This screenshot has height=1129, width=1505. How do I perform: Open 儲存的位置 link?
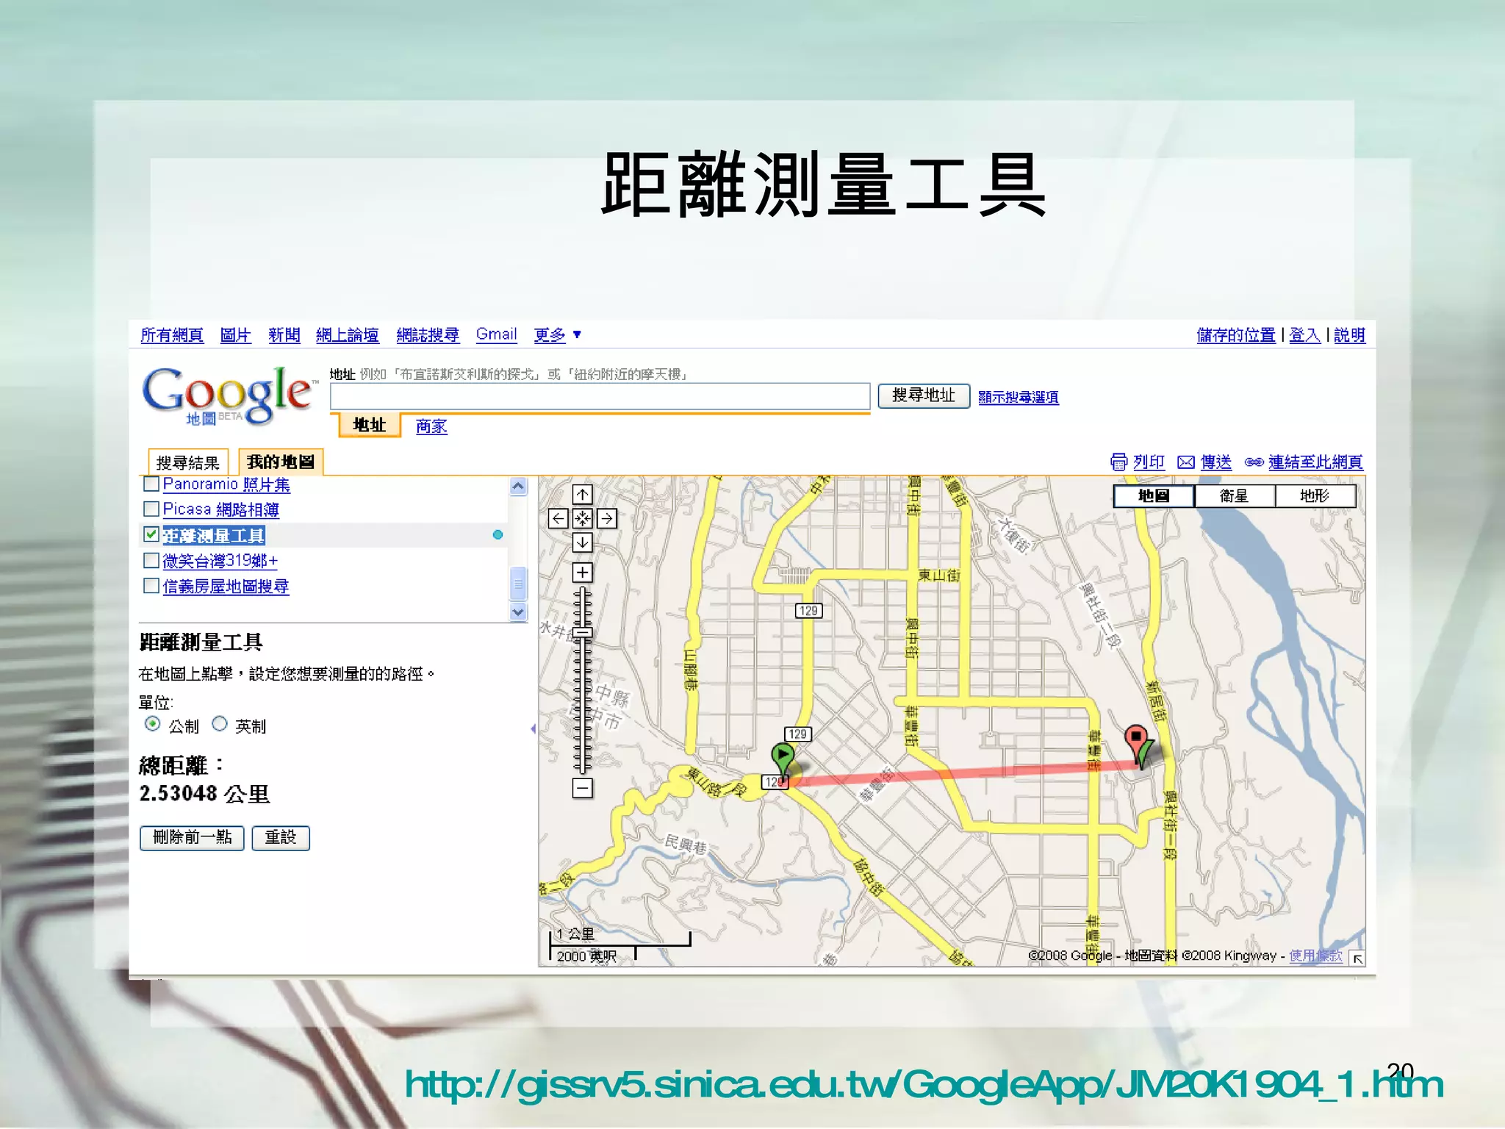(x=1236, y=335)
